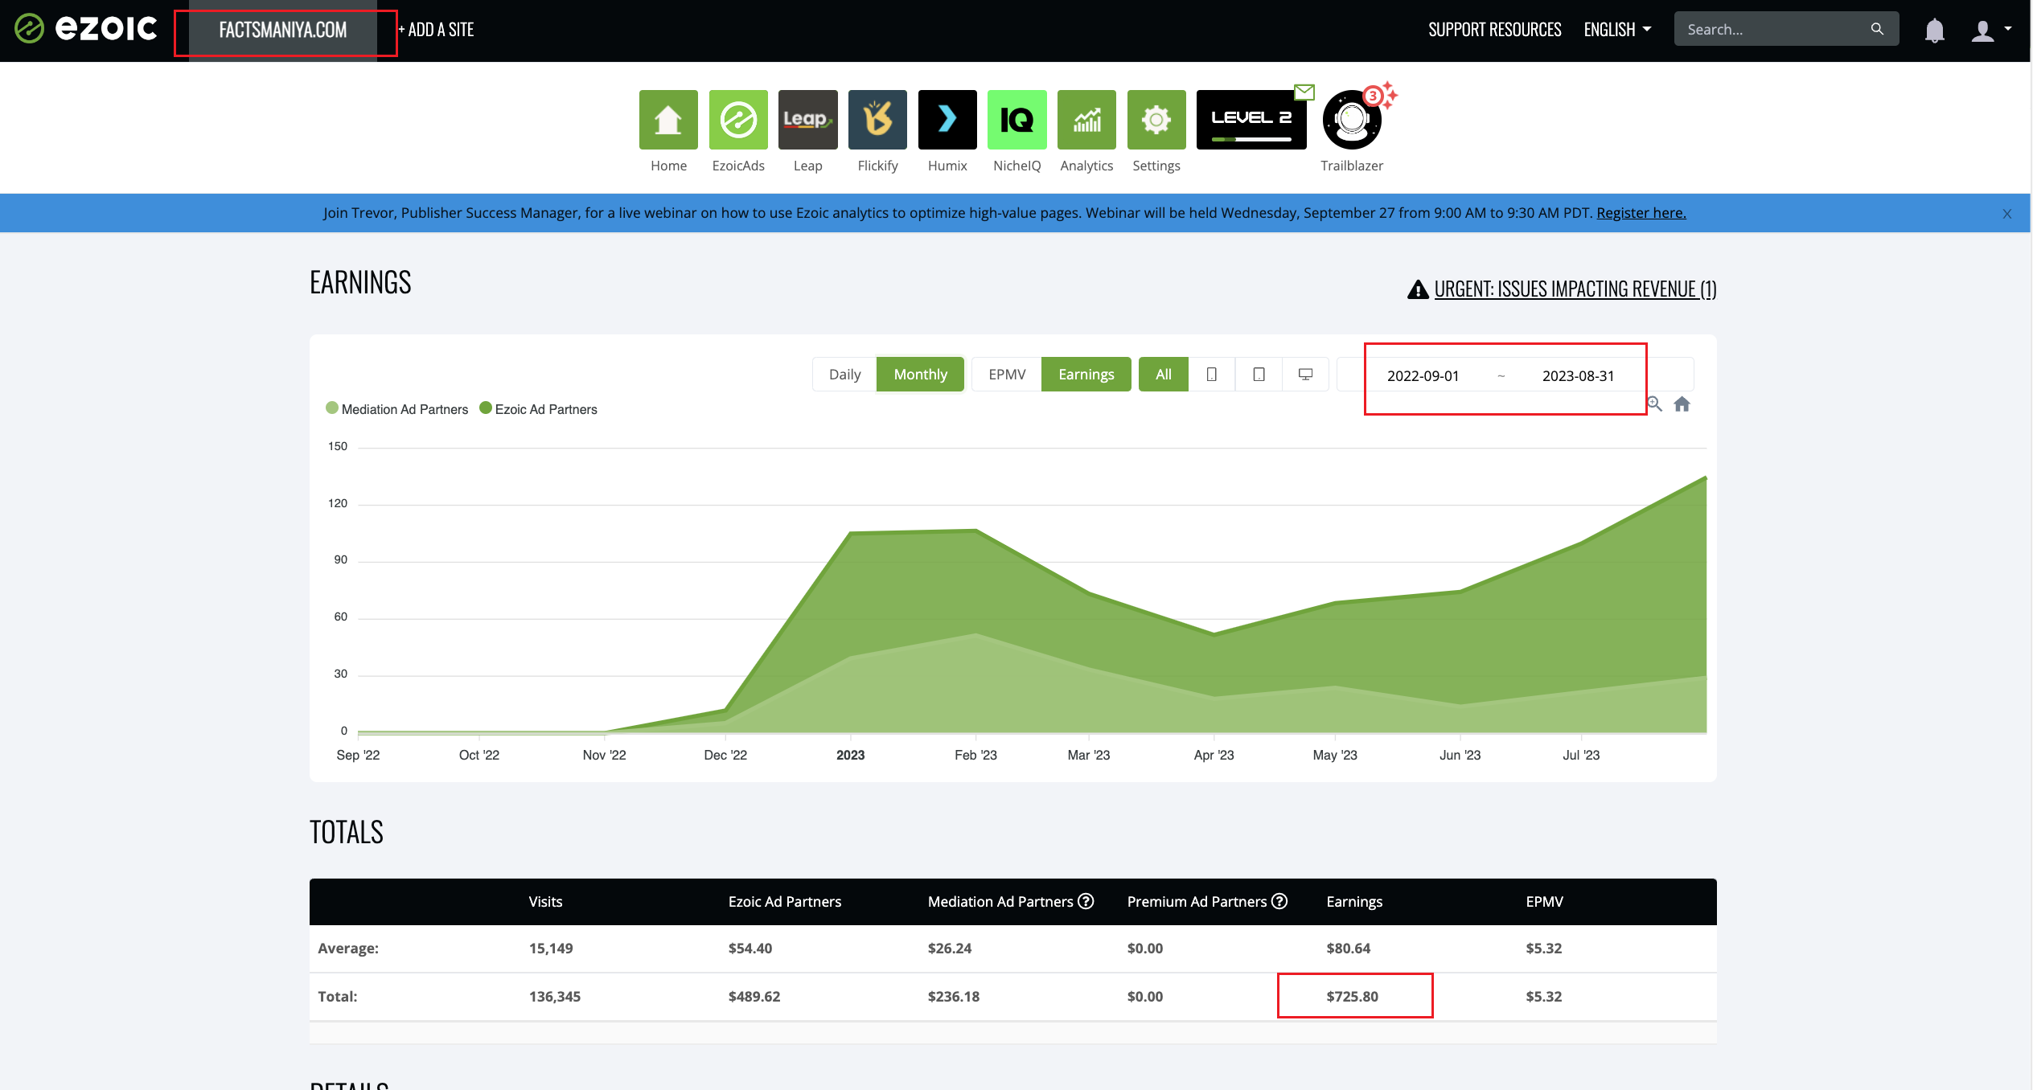
Task: Click the Ezoic Ad Partners column header
Action: coord(784,902)
